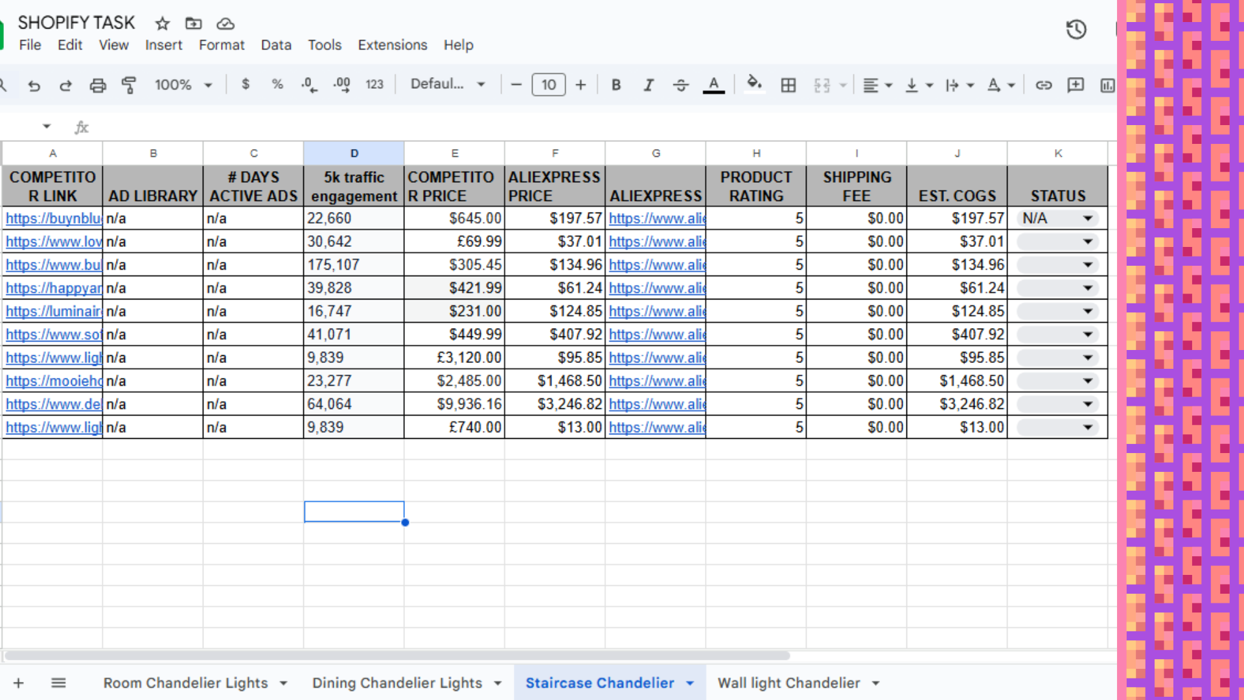1244x700 pixels.
Task: Toggle strikethrough formatting
Action: click(680, 85)
